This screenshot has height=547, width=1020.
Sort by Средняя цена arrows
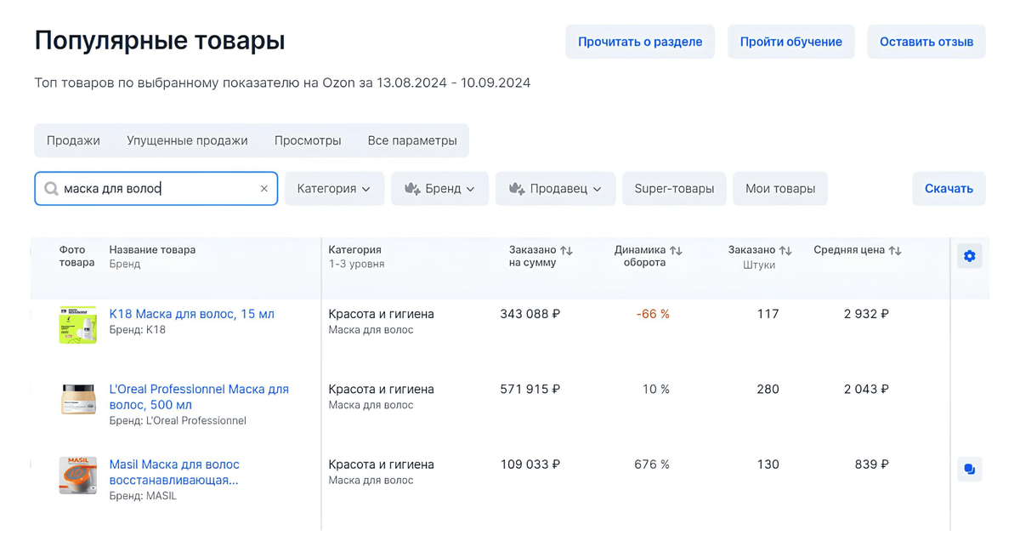coord(894,250)
